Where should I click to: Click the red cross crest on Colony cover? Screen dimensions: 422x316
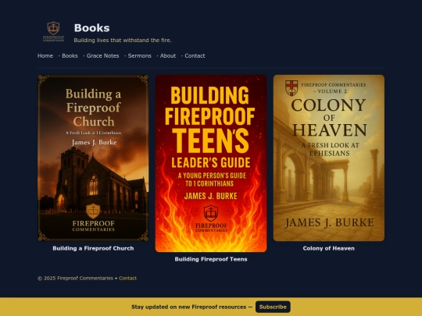[x=291, y=88]
